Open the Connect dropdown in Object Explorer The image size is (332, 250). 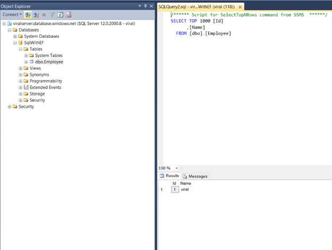pyautogui.click(x=12, y=14)
